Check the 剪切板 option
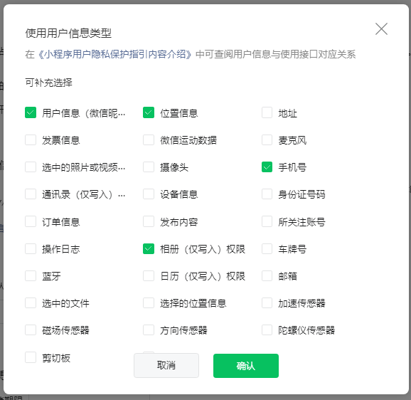Viewport: 411px width, 400px height. click(31, 357)
